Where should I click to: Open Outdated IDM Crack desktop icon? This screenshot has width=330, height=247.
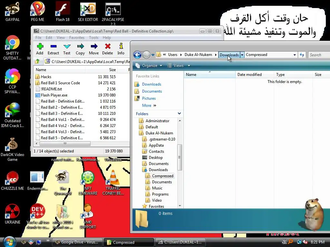13,115
